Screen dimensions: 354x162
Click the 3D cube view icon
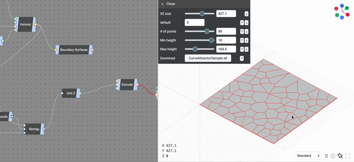[x=333, y=156]
